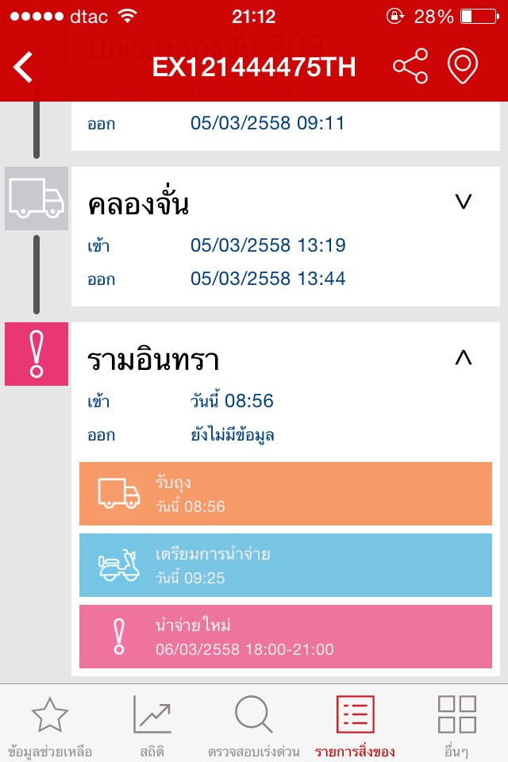The height and width of the screenshot is (762, 508).
Task: Expand the คลองจั่น section chevron
Action: [464, 202]
